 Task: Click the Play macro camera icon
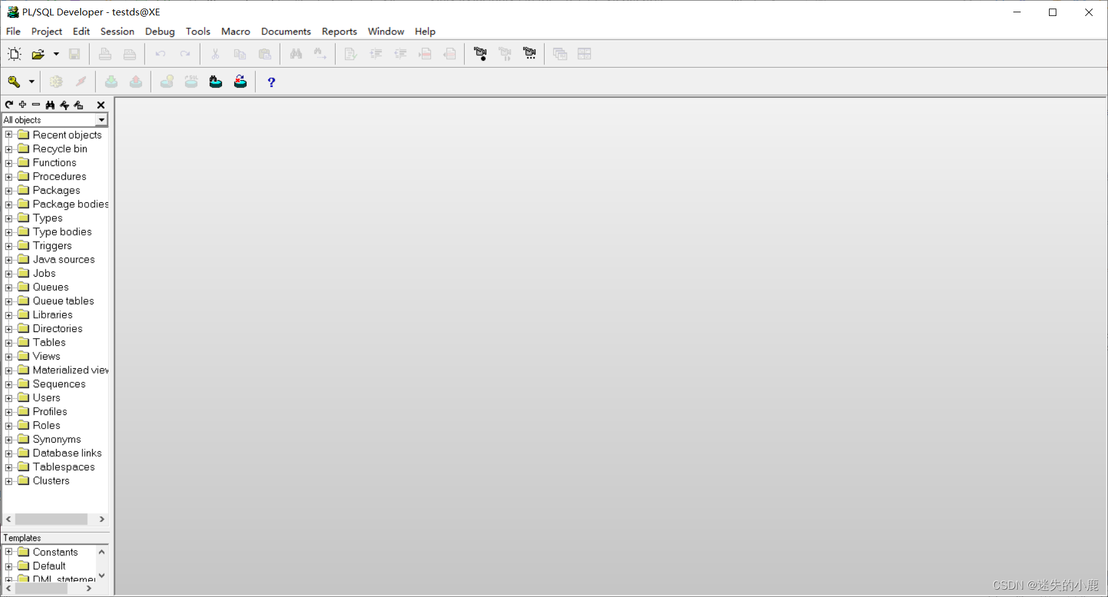click(505, 54)
